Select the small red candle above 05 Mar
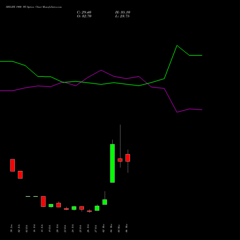240x240 pixels. pyautogui.click(x=120, y=160)
